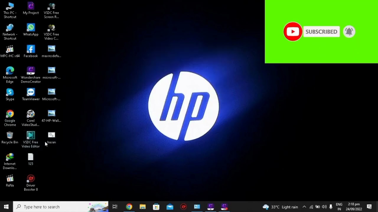378x212 pixels.
Task: Open battery status in system tray
Action: [x=318, y=207]
